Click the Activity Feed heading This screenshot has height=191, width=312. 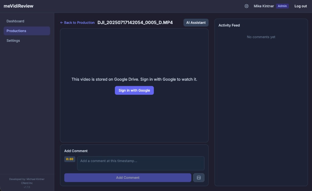pyautogui.click(x=229, y=25)
